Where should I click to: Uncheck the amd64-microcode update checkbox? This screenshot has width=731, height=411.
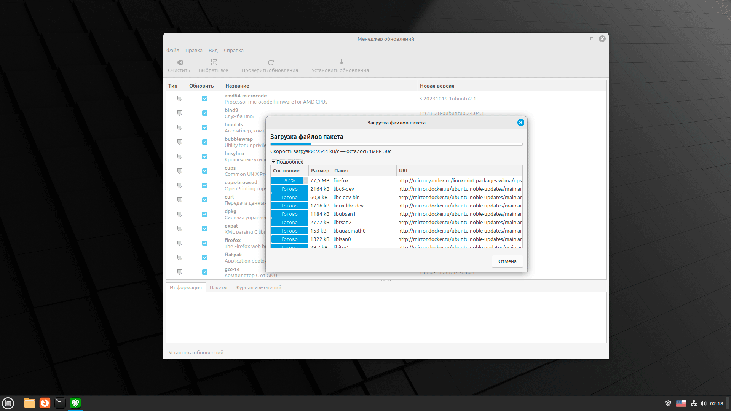tap(205, 99)
